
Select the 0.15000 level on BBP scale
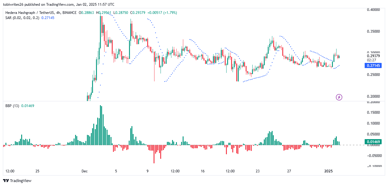[373, 113]
